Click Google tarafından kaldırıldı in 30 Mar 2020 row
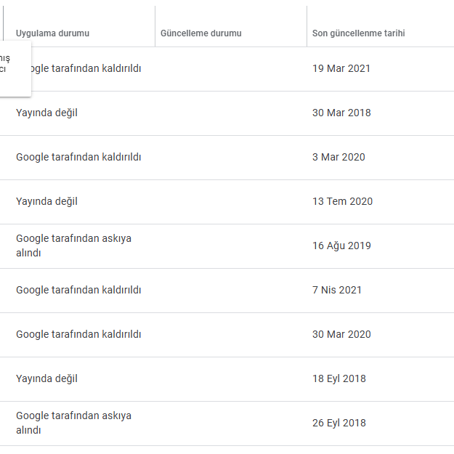 (78, 334)
